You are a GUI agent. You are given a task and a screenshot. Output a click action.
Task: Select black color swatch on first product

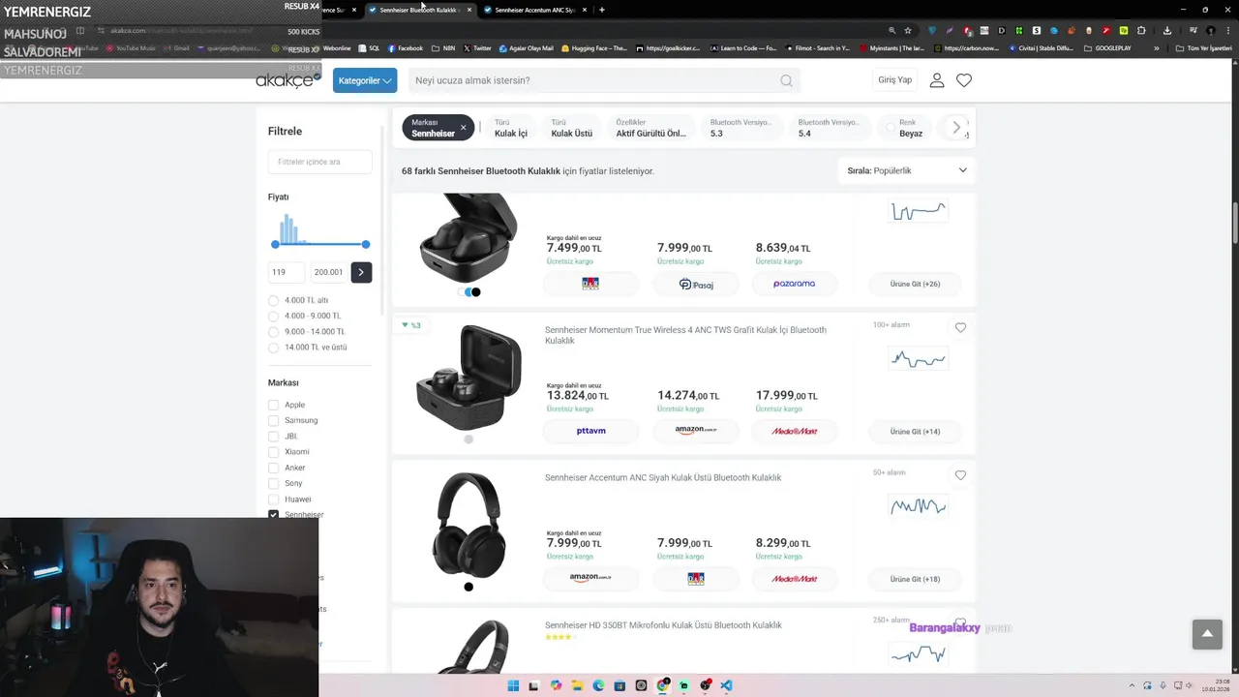tap(475, 292)
